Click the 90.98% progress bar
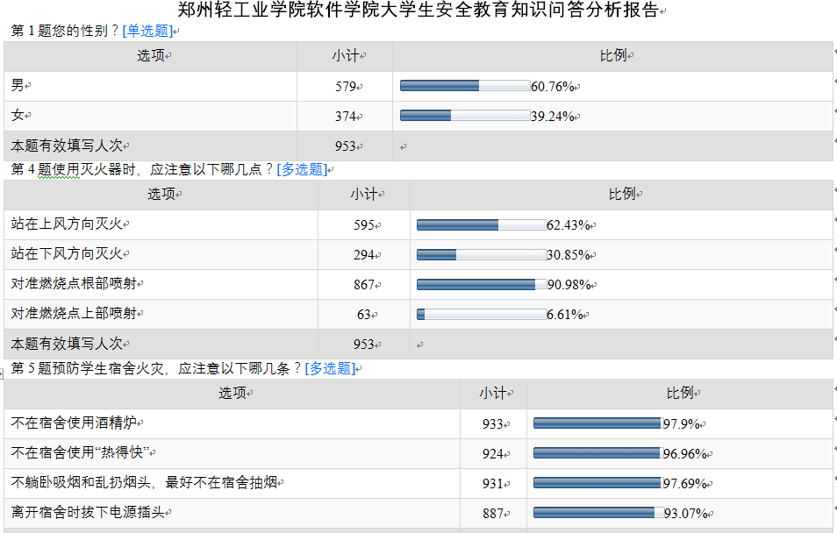 point(481,284)
